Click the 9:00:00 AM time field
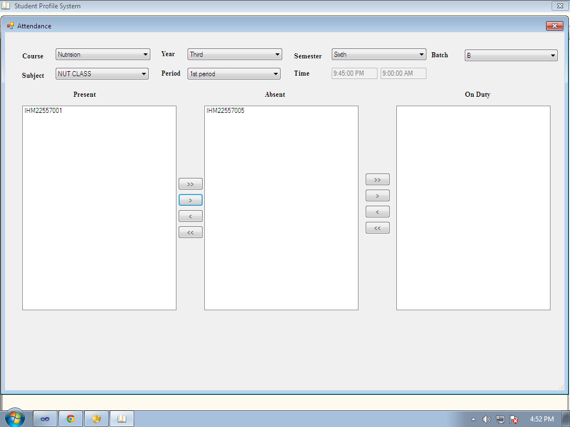This screenshot has height=427, width=570. pyautogui.click(x=403, y=73)
